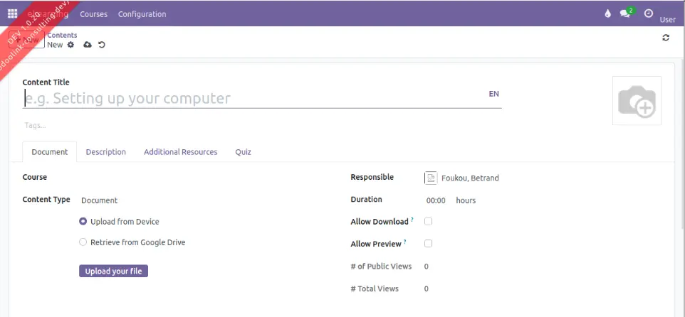Open the Quiz tab
685x317 pixels.
[x=243, y=152]
